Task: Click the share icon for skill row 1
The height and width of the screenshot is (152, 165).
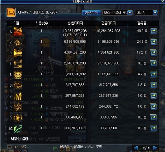Action: pyautogui.click(x=153, y=31)
